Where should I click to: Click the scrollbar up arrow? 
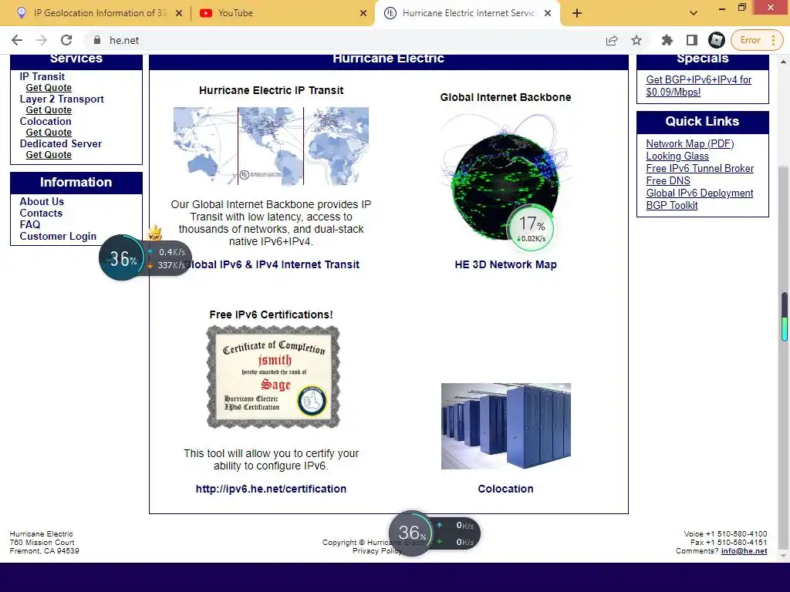(784, 62)
